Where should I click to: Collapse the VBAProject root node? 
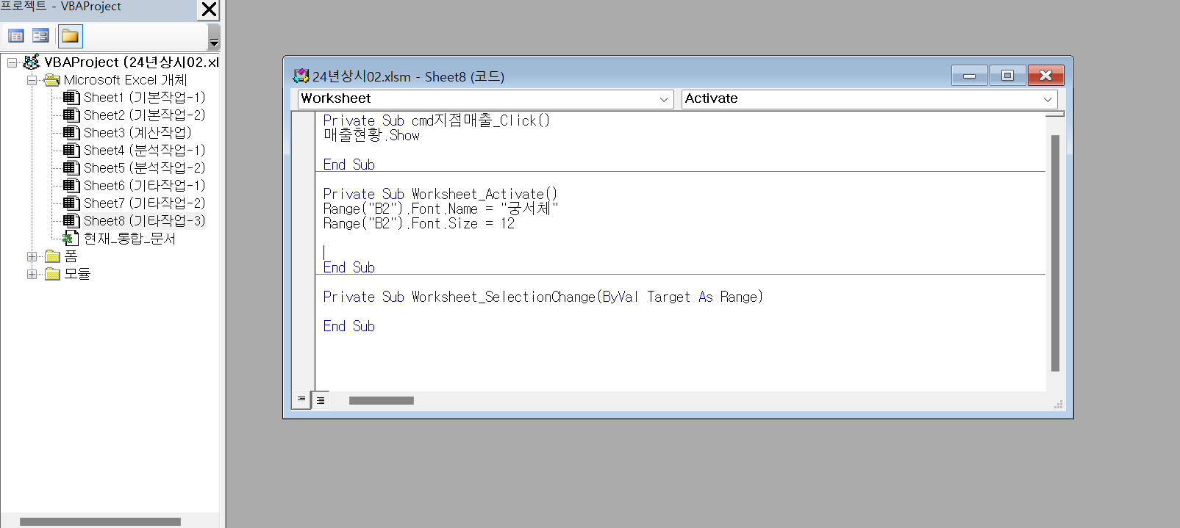(12, 62)
